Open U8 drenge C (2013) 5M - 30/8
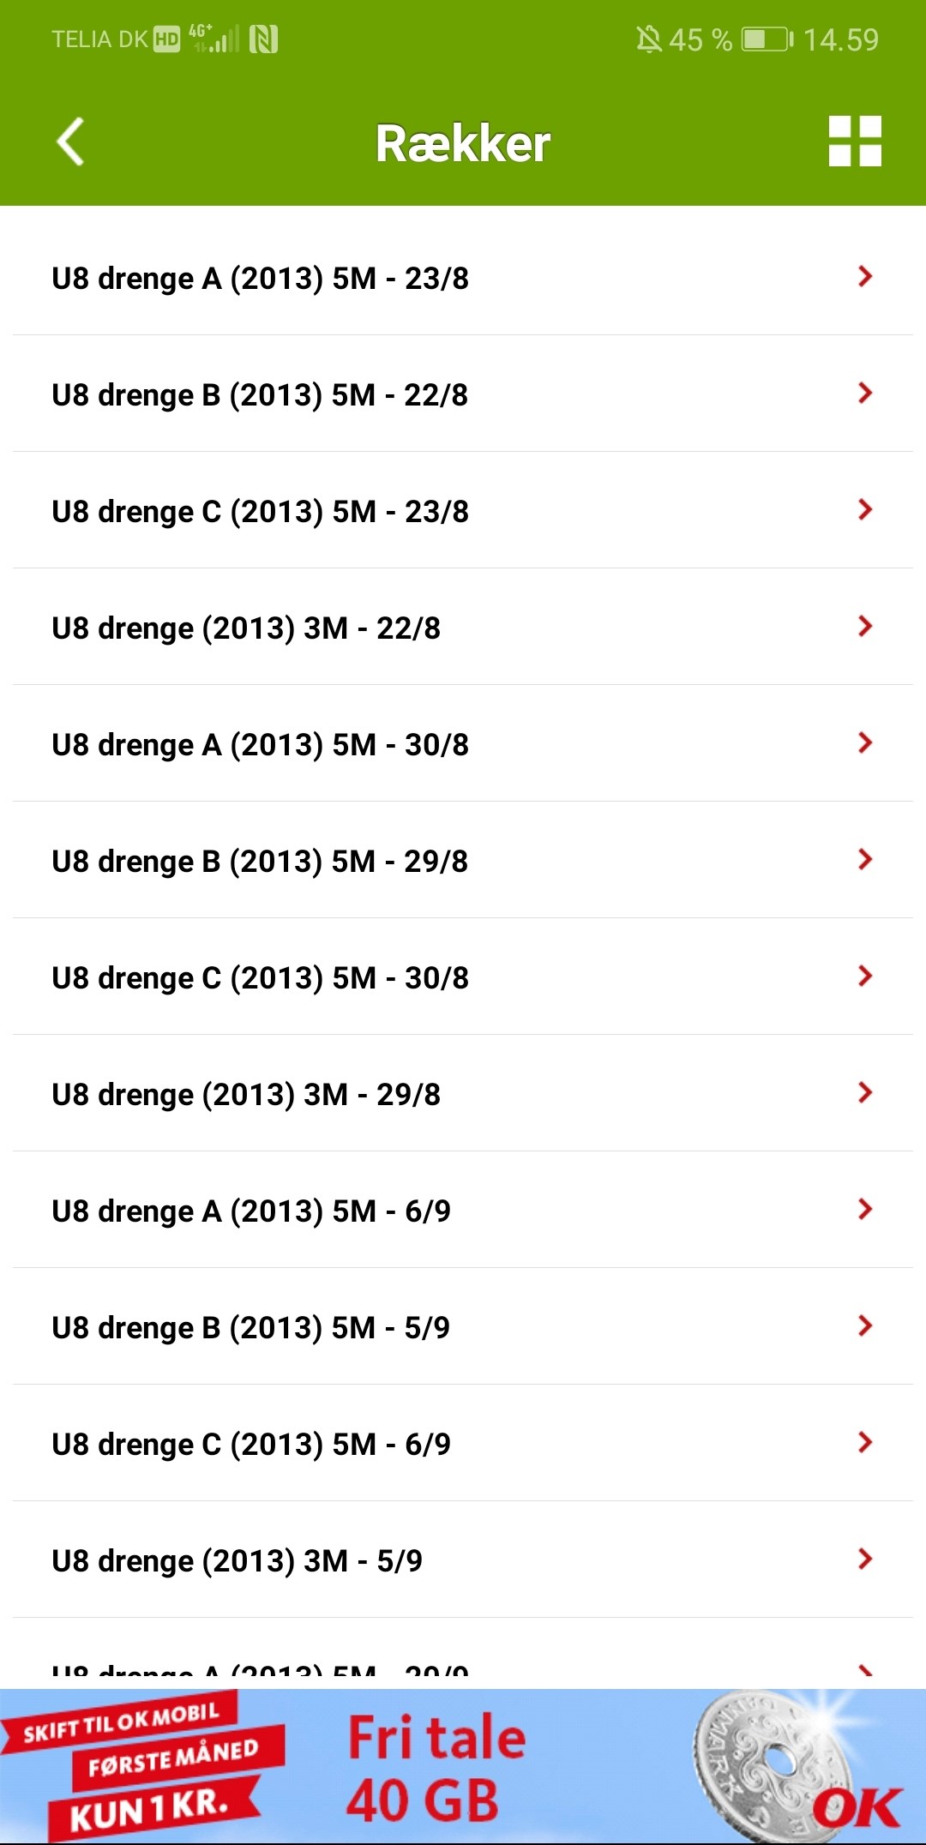926x1845 pixels. point(261,978)
